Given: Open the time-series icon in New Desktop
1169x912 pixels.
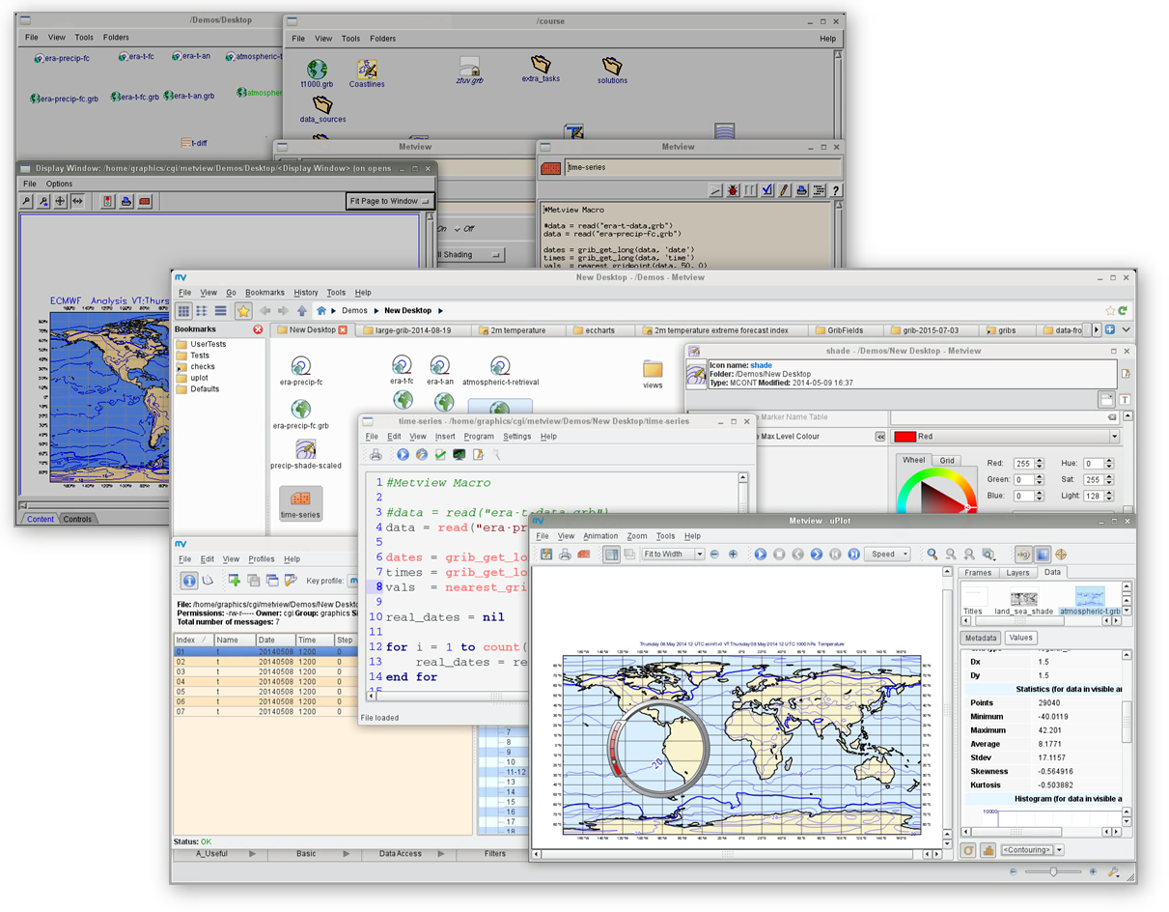Looking at the screenshot, I should [x=300, y=504].
